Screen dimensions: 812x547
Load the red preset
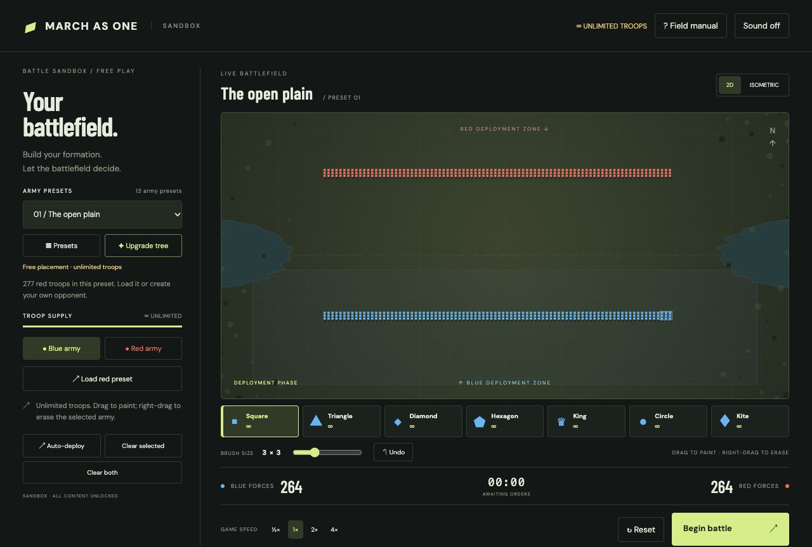coord(102,379)
